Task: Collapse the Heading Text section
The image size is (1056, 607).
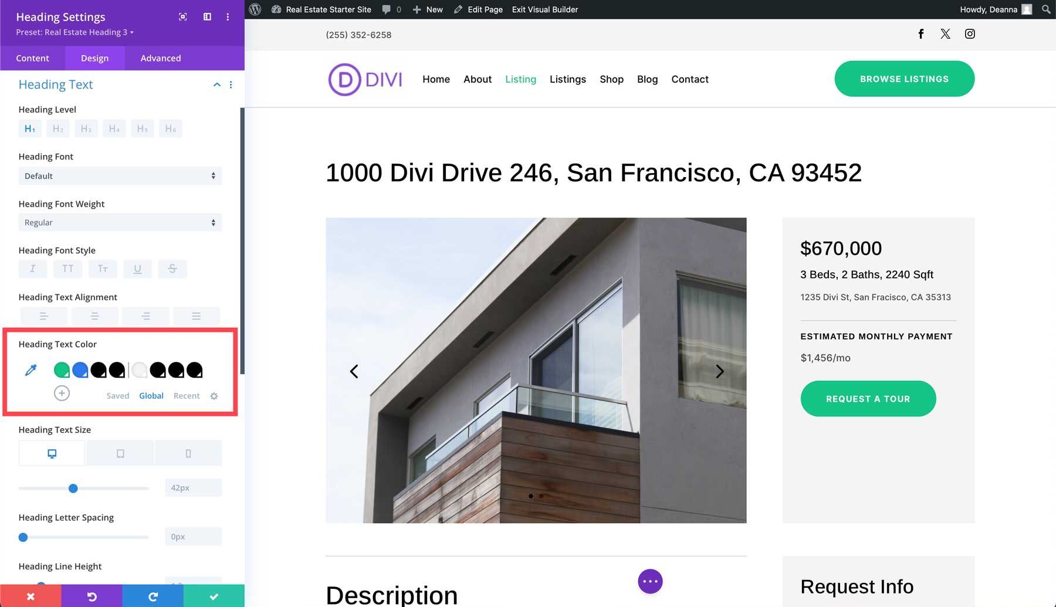Action: [x=216, y=84]
